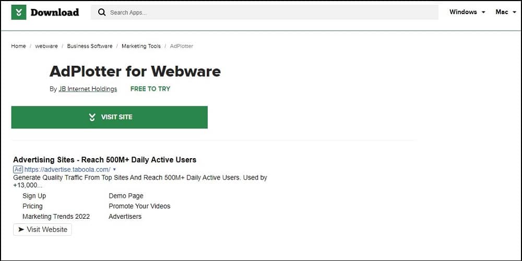
Task: Open the webware breadcrumb link
Action: (x=46, y=46)
